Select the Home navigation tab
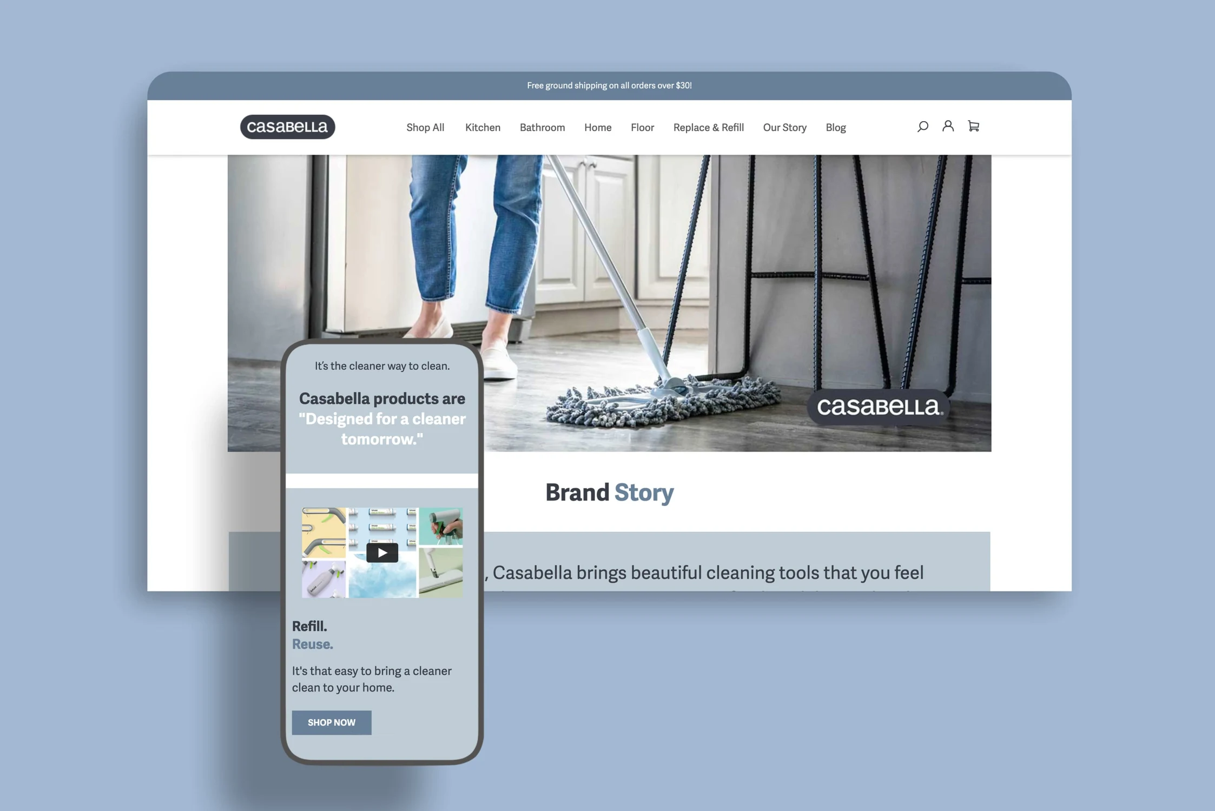Image resolution: width=1215 pixels, height=811 pixels. click(598, 127)
